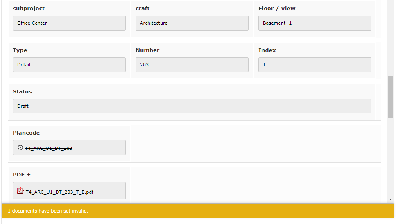Click the 'Floor / View' heading label
This screenshot has height=224, width=398.
277,8
